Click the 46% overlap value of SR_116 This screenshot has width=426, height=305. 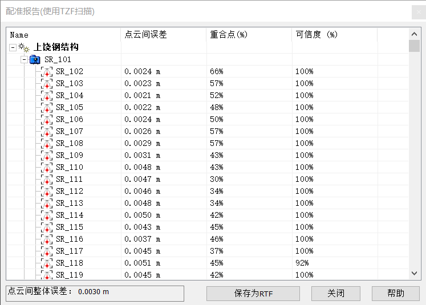(217, 239)
